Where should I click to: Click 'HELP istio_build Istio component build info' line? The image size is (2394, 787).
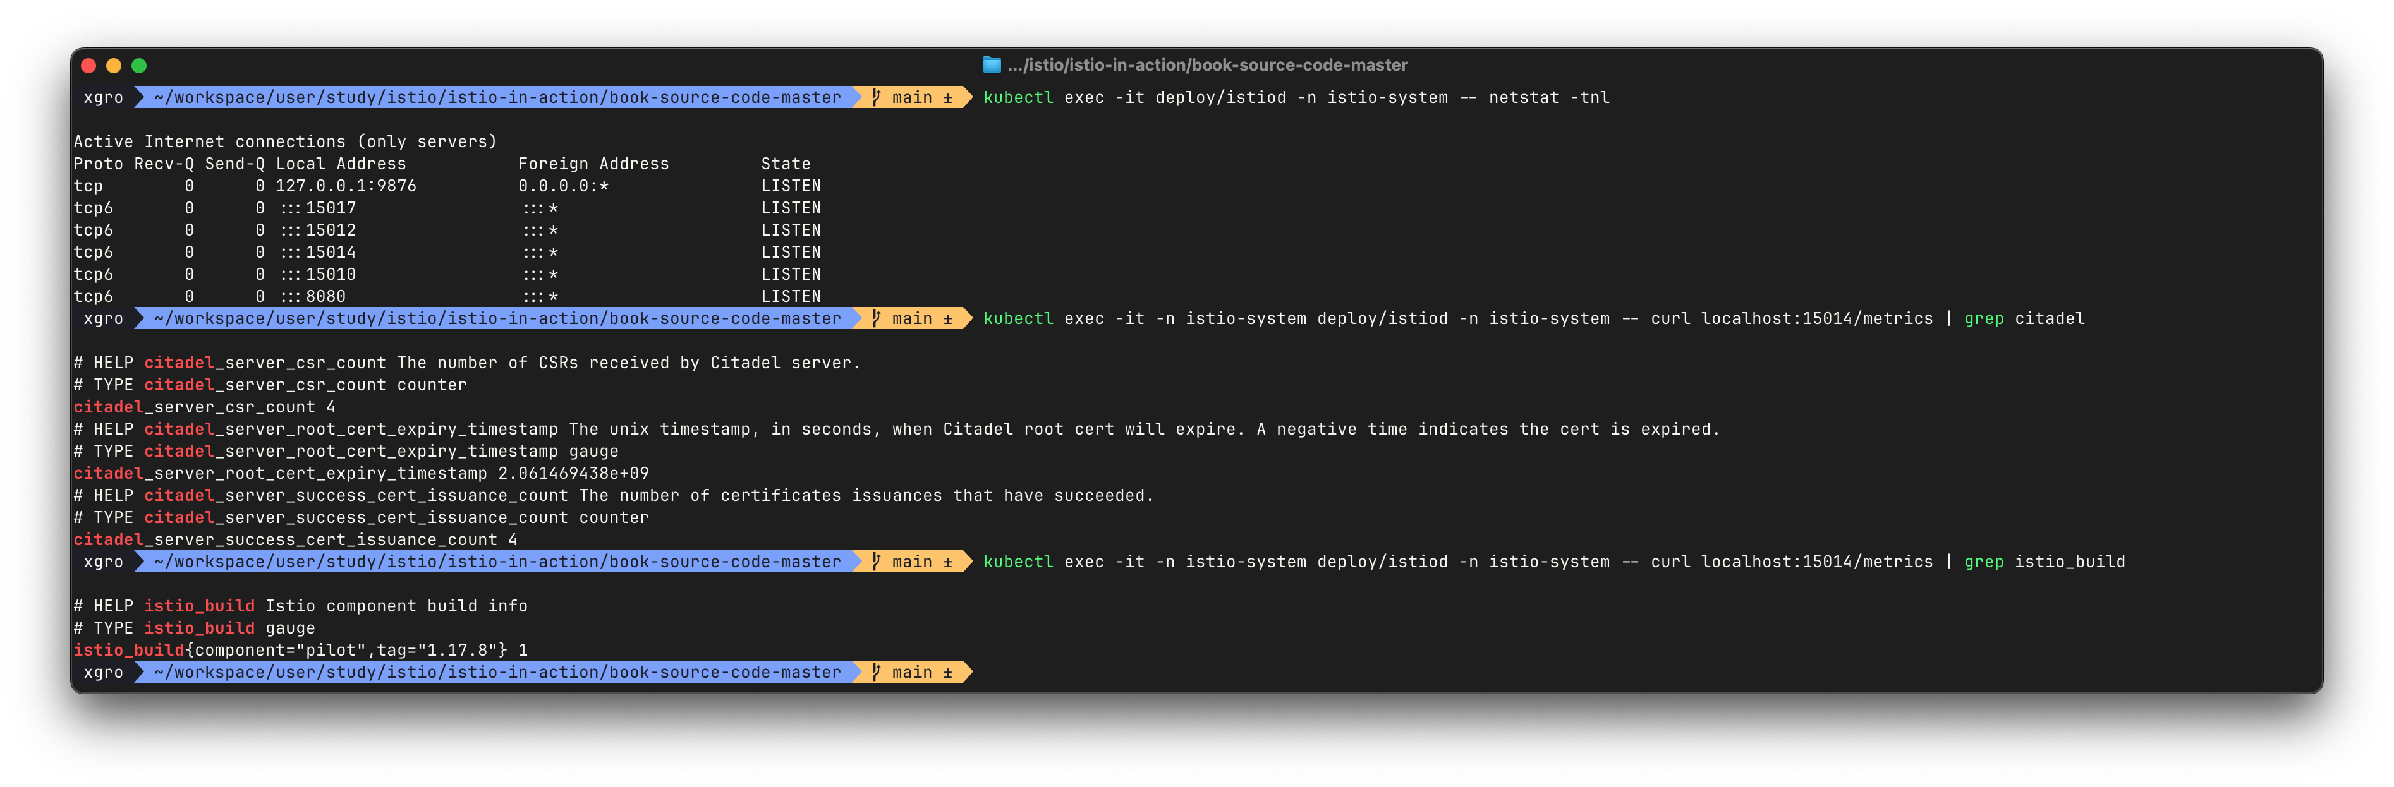tap(301, 607)
